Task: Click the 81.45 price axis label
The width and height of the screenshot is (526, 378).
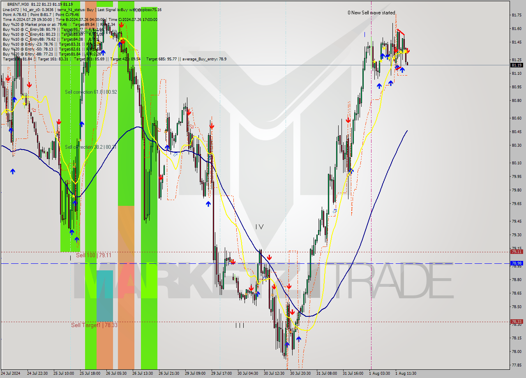Action: [x=517, y=42]
